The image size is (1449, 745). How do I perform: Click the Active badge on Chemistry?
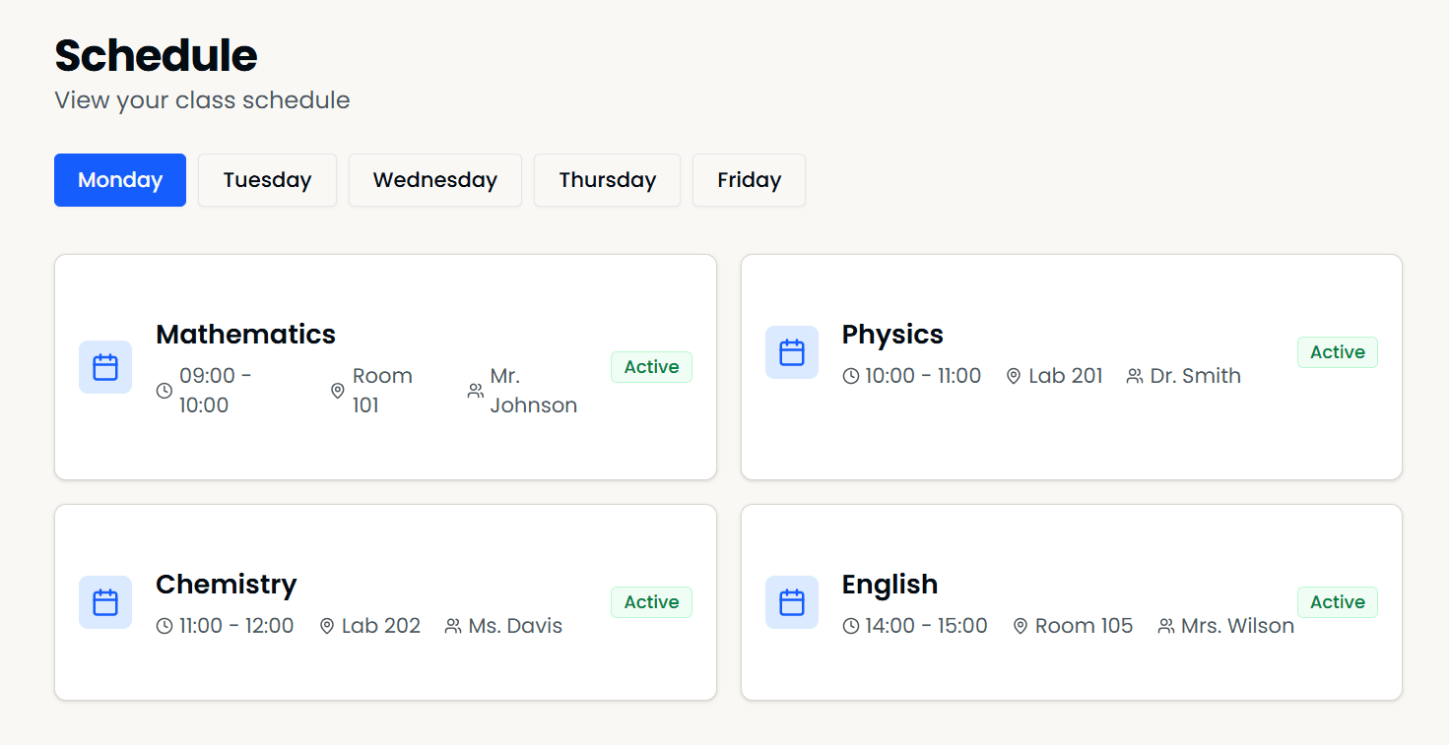[x=651, y=601]
